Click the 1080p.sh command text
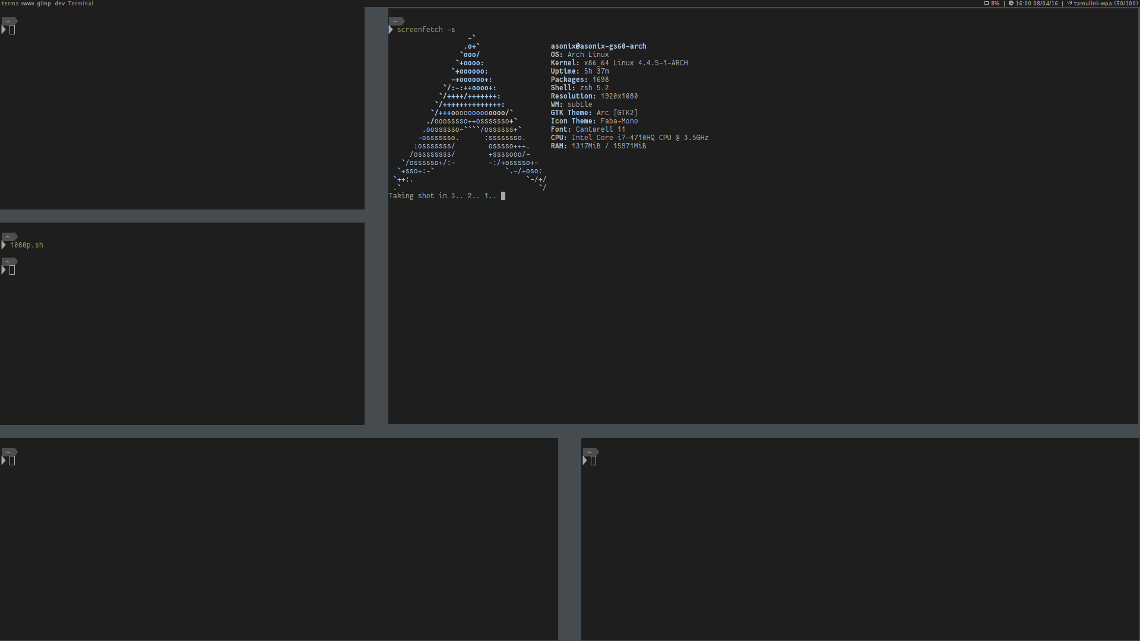The image size is (1140, 641). (x=27, y=245)
